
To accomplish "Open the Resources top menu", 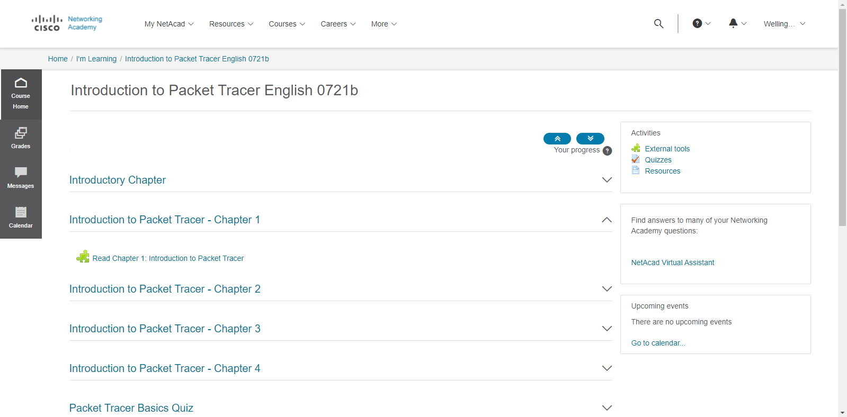I will [231, 24].
